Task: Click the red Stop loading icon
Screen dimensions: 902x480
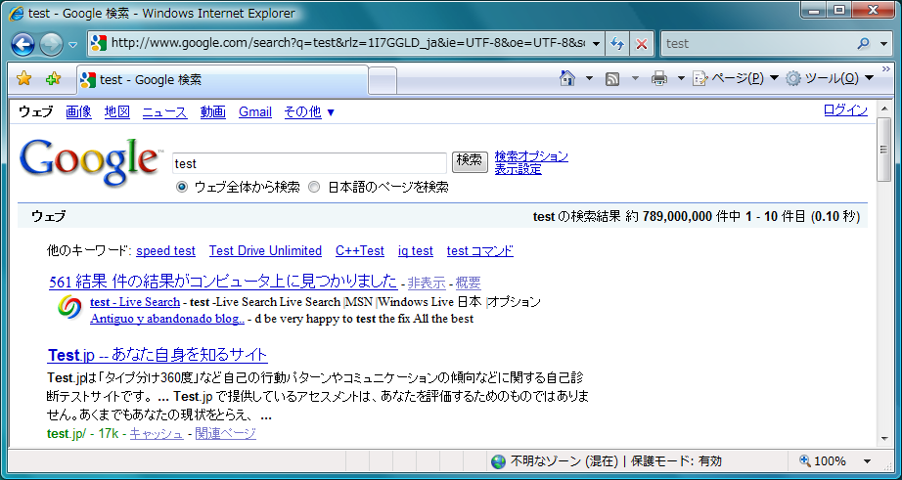Action: tap(642, 44)
